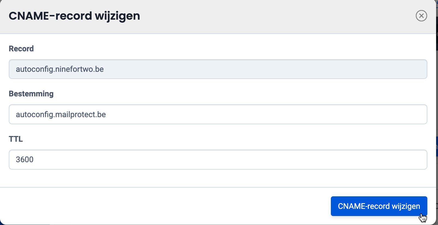Click the circled X icon in header
The image size is (438, 225).
[421, 16]
